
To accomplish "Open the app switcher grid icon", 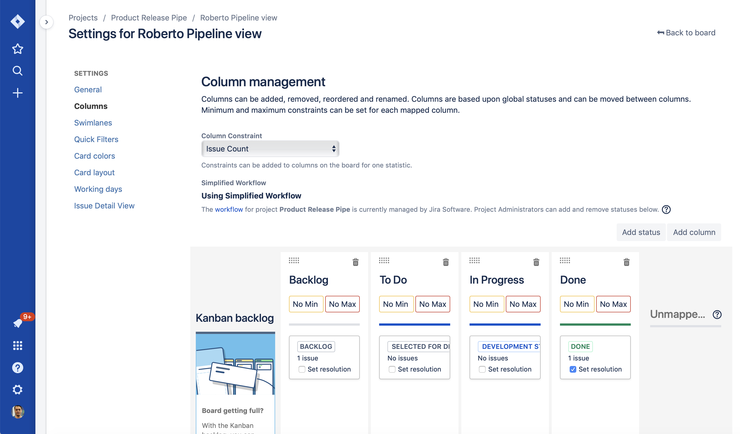I will [18, 346].
